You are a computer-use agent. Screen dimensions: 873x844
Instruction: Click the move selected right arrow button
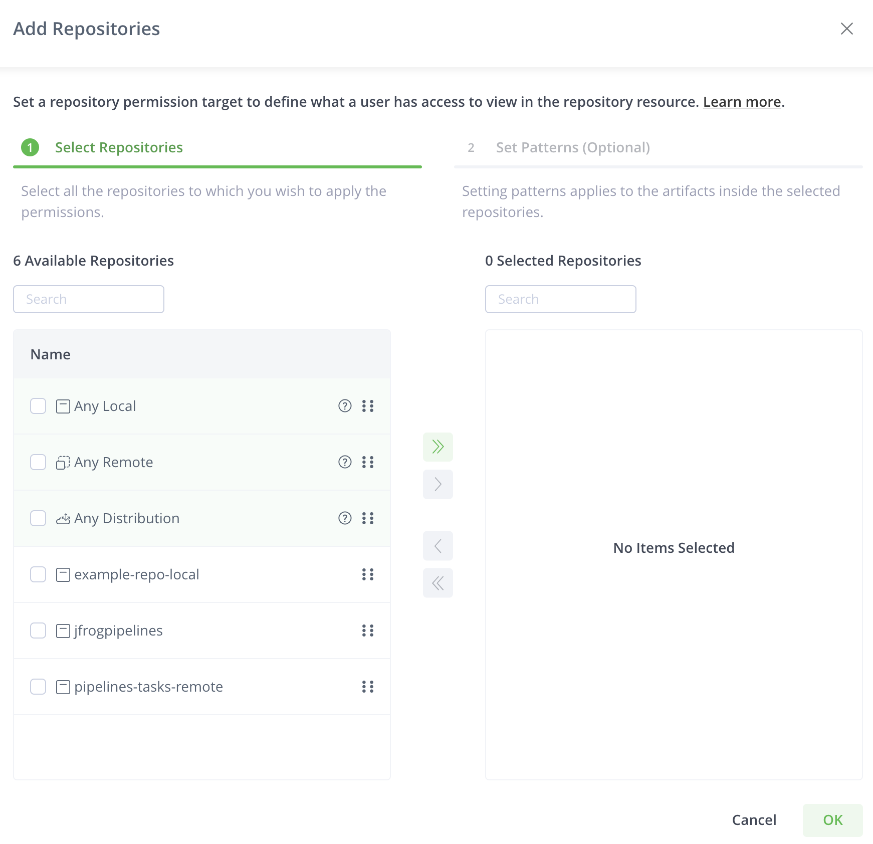[438, 484]
